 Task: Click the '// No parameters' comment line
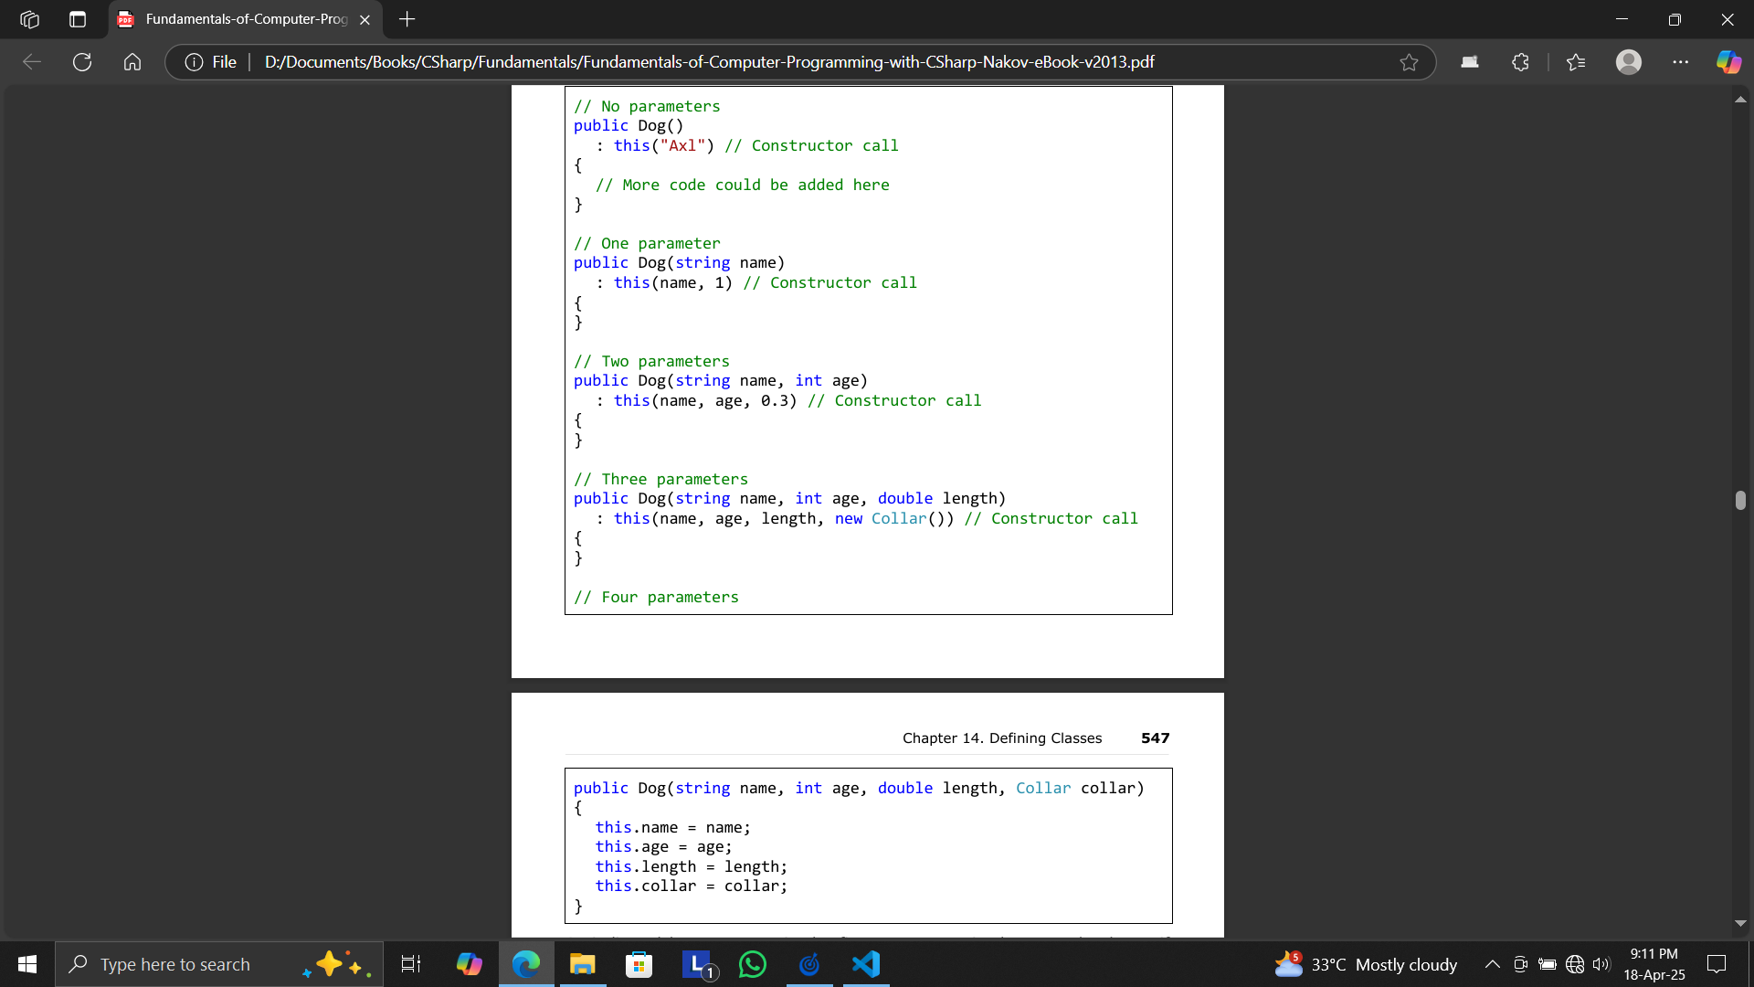tap(647, 106)
